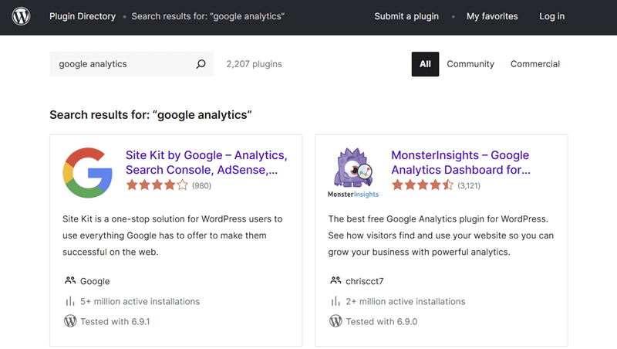
Task: Open MonsterInsights Google Analytics Dashboard title
Action: 460,162
